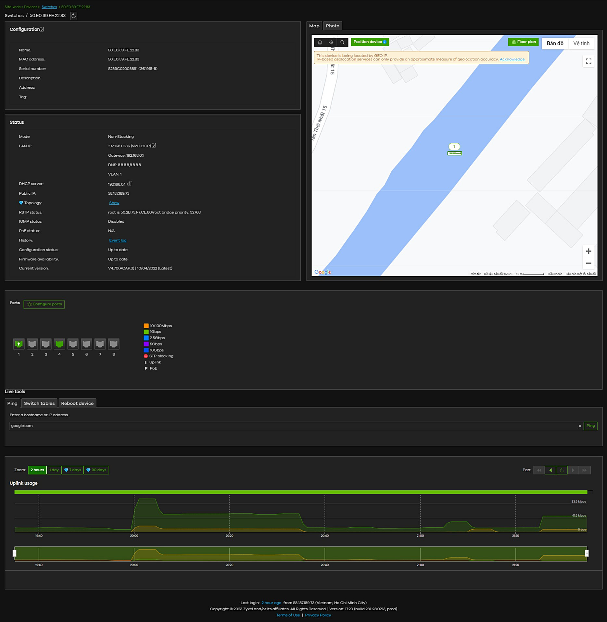
Task: Select the Ping live tool tab
Action: pyautogui.click(x=12, y=403)
